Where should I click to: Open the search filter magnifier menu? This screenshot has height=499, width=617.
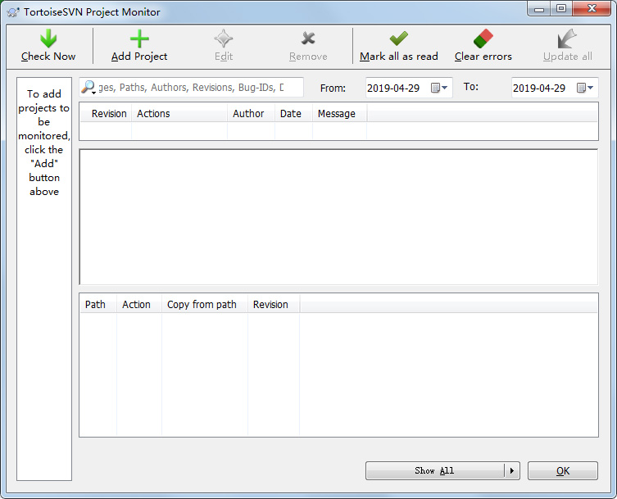tap(88, 88)
